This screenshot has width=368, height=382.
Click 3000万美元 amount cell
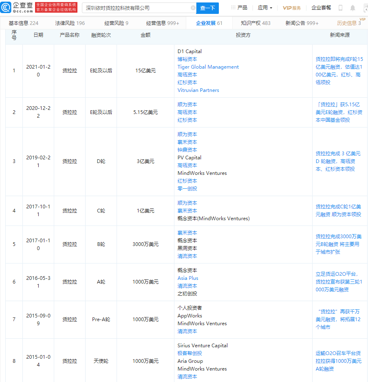tap(145, 244)
